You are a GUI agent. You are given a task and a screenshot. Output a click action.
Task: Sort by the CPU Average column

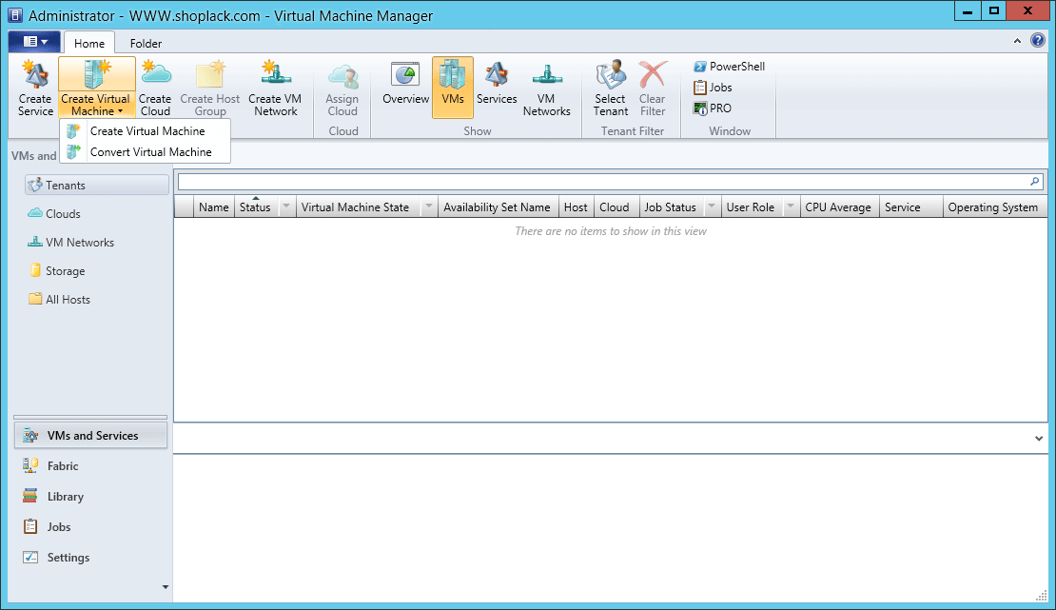pos(838,207)
